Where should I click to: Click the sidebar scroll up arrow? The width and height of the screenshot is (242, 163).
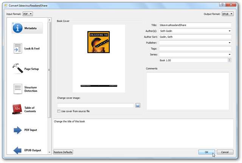click(x=50, y=20)
